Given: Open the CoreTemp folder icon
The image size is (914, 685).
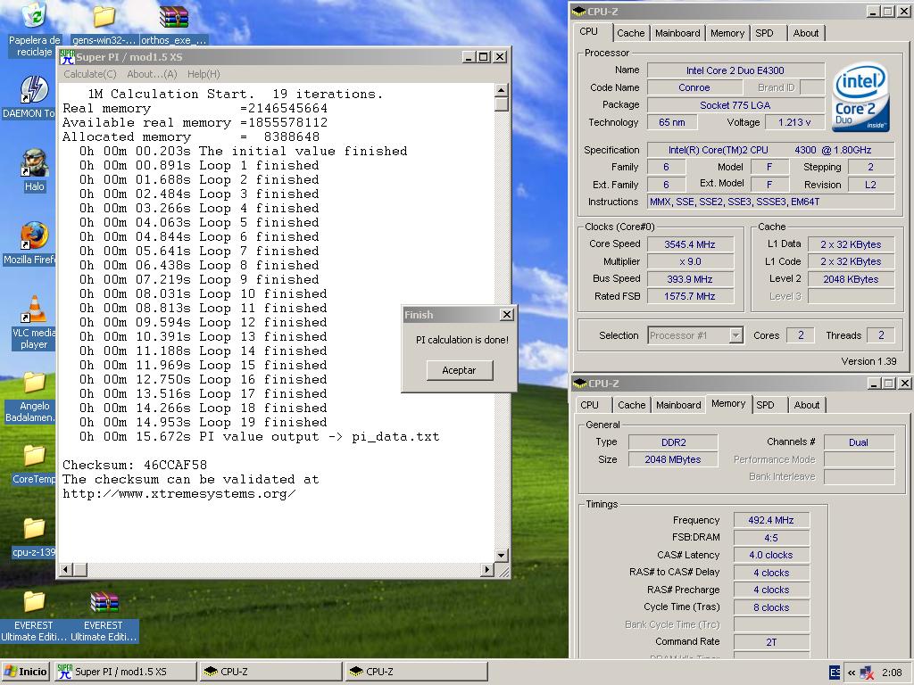Looking at the screenshot, I should [x=34, y=456].
